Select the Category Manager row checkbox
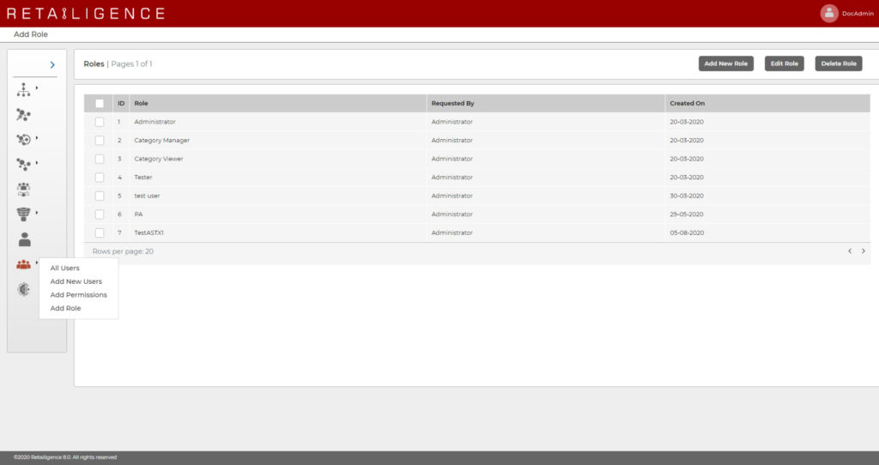The width and height of the screenshot is (879, 465). pyautogui.click(x=100, y=140)
